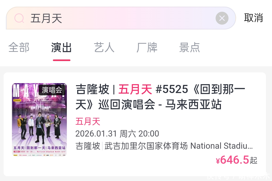The image size is (272, 181).
Task: Tap the ¥646.5起 price label
Action: (237, 160)
